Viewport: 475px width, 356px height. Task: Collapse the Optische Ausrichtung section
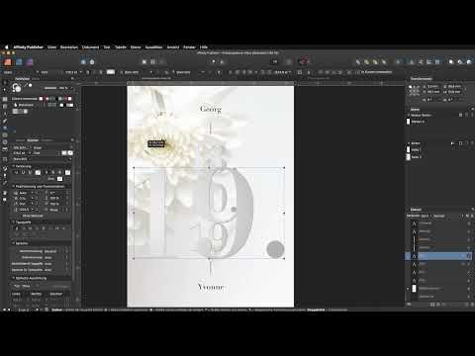(x=14, y=278)
